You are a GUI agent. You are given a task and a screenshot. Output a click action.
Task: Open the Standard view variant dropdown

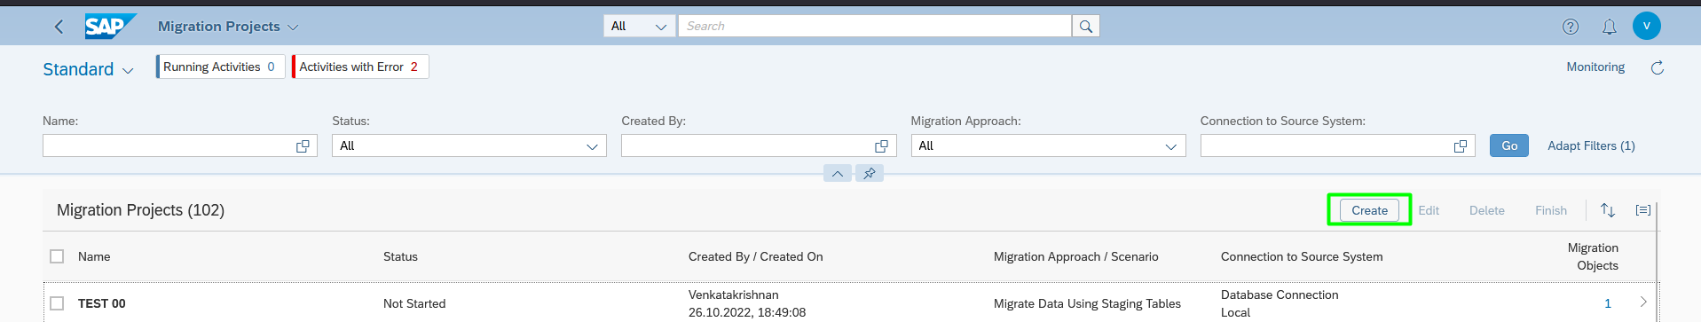pyautogui.click(x=89, y=69)
